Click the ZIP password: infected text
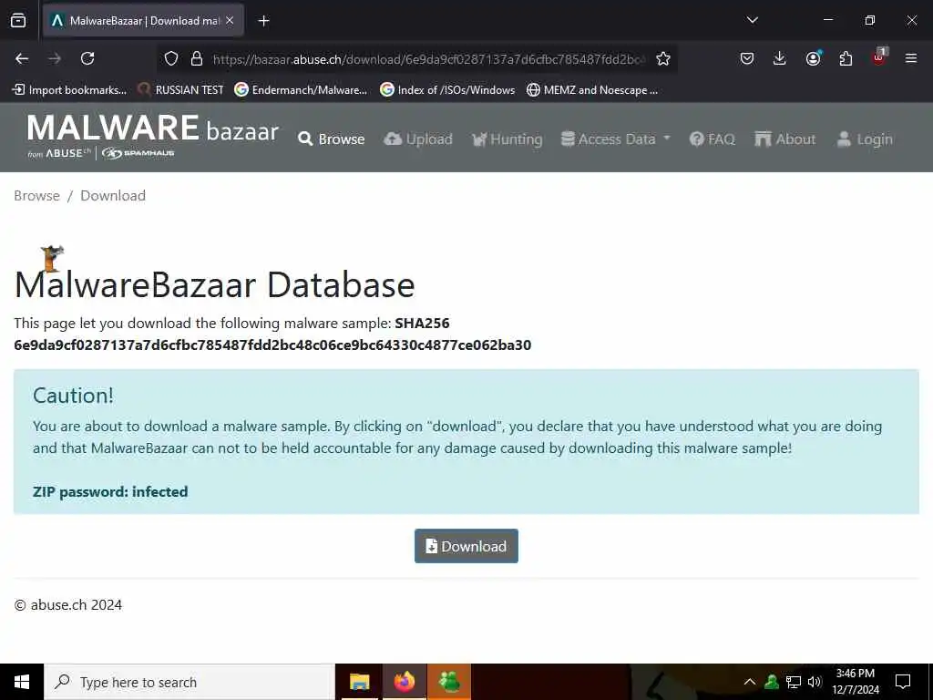The height and width of the screenshot is (700, 933). point(110,491)
